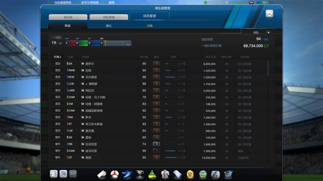Click the gold jersey coin icon
The height and width of the screenshot is (181, 323).
190,175
